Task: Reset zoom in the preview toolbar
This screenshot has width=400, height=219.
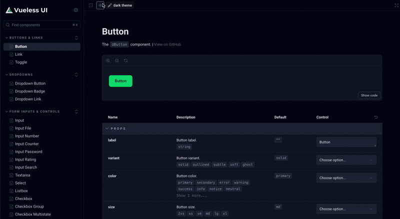Action: pyautogui.click(x=126, y=60)
